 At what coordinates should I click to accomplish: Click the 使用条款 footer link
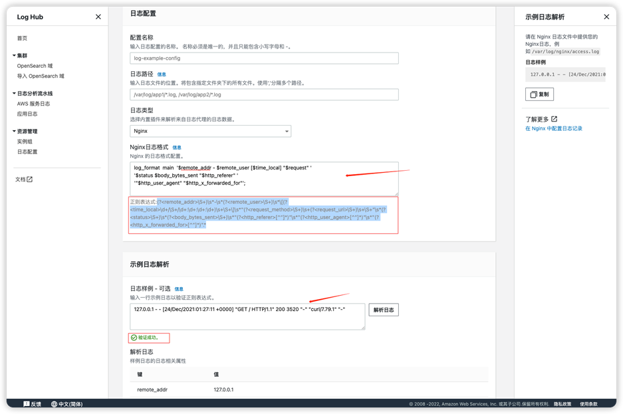(588, 404)
